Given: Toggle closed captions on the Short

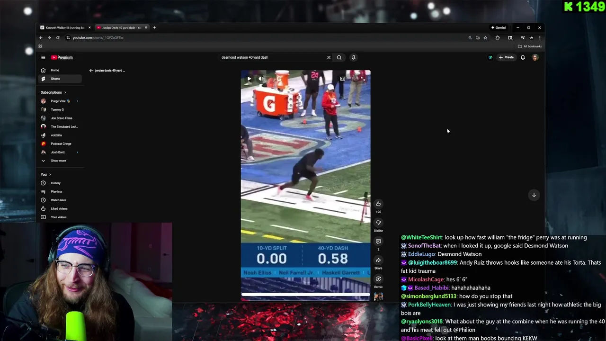Looking at the screenshot, I should (342, 79).
